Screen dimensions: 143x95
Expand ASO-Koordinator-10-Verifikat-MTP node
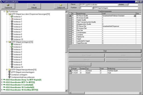tap(2, 90)
